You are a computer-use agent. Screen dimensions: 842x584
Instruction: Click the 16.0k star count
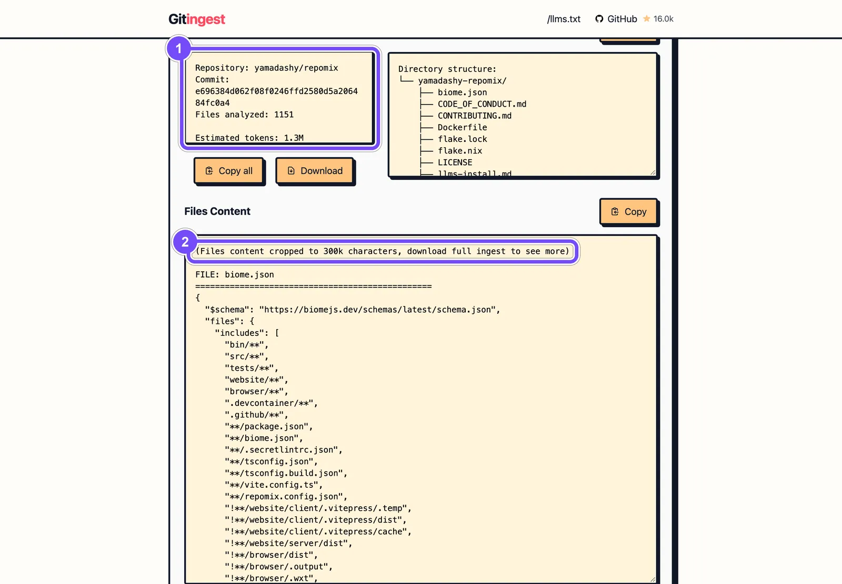click(x=663, y=19)
